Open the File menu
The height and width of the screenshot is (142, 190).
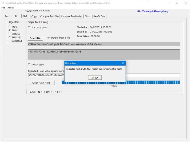(3, 8)
